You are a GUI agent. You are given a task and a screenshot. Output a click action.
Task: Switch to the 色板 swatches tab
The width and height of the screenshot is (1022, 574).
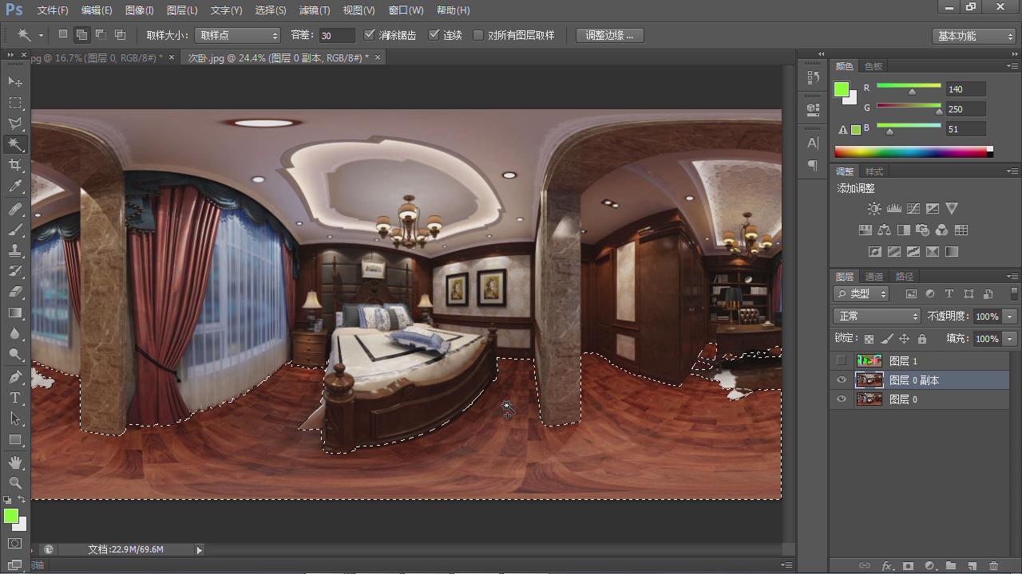coord(873,66)
